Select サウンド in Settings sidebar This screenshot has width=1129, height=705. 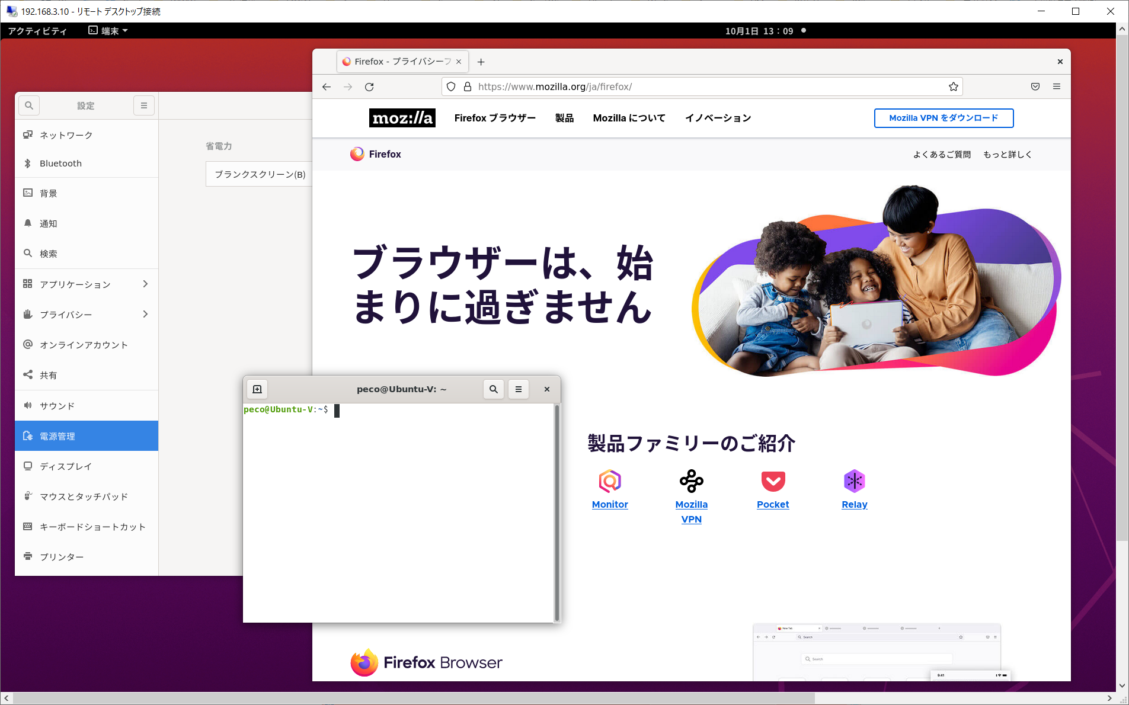87,406
